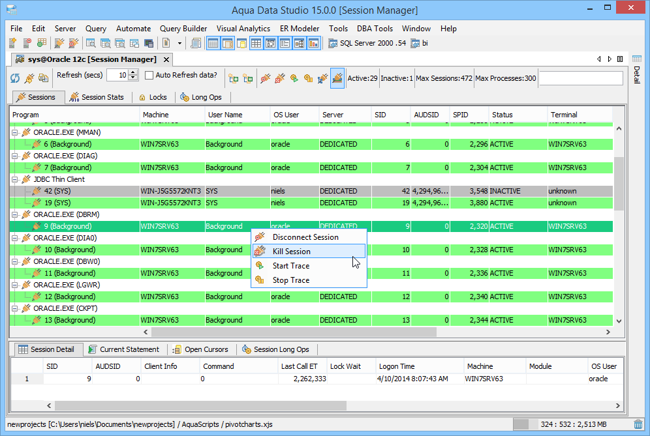
Task: Choose Start Trace from the context menu
Action: coord(309,266)
